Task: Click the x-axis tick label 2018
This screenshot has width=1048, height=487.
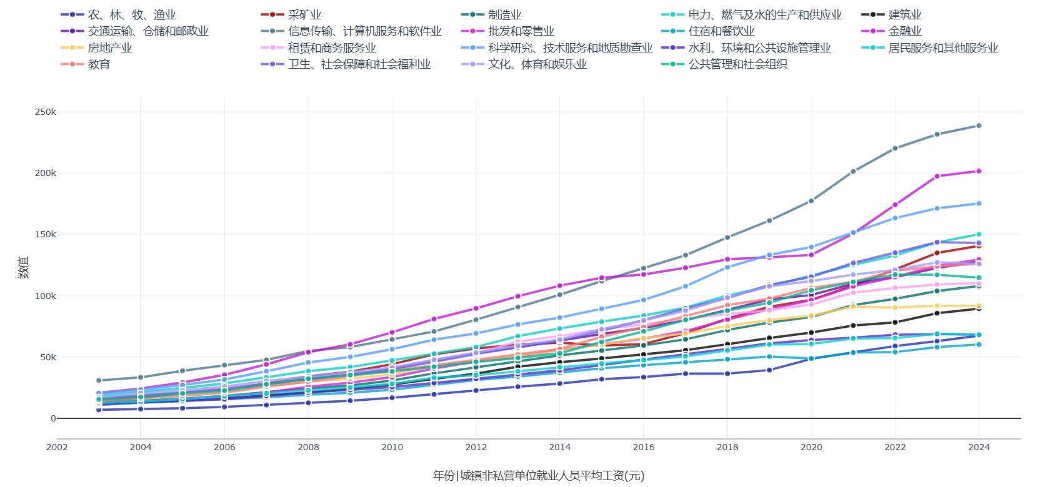Action: (727, 447)
